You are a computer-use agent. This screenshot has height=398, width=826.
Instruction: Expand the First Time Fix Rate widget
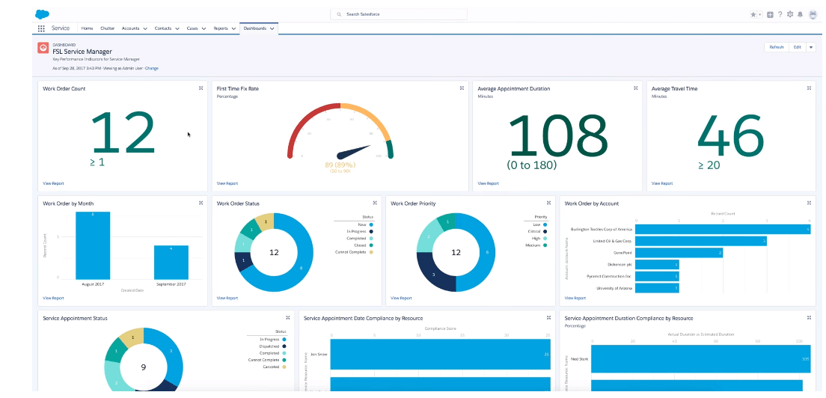click(462, 88)
